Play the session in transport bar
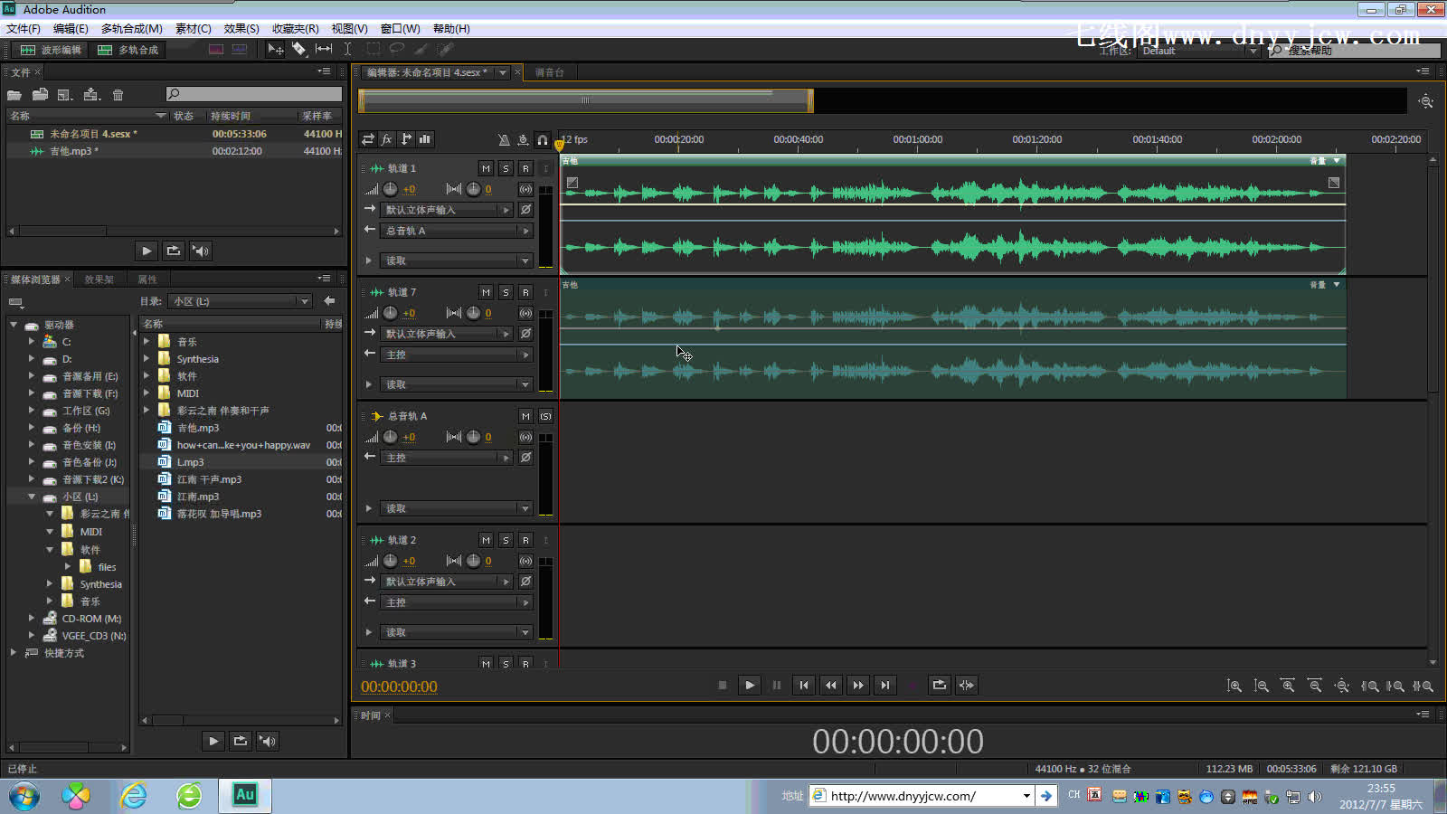Image resolution: width=1447 pixels, height=814 pixels. pyautogui.click(x=750, y=686)
